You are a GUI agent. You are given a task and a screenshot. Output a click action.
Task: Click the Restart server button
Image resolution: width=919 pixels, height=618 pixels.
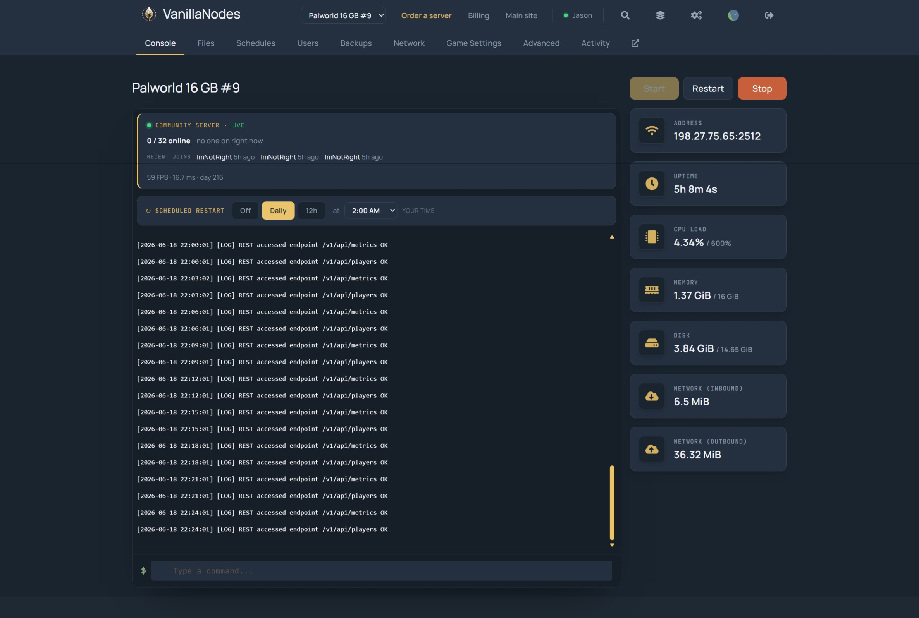pyautogui.click(x=708, y=88)
